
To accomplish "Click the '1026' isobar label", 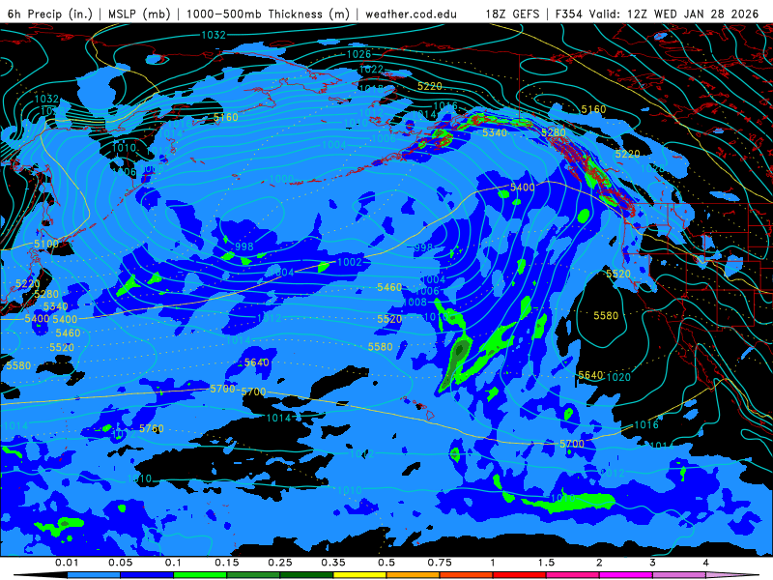I will coord(358,54).
